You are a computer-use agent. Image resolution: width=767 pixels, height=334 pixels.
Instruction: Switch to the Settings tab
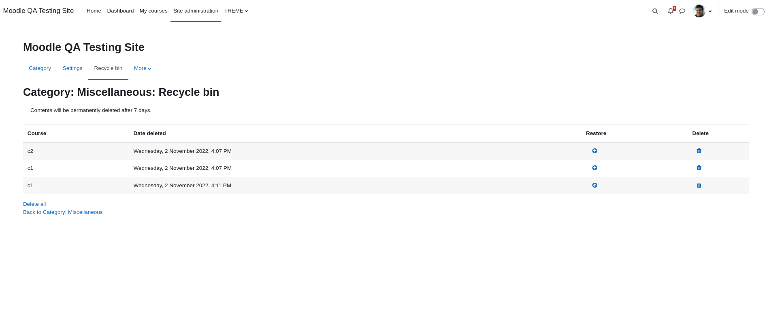72,68
